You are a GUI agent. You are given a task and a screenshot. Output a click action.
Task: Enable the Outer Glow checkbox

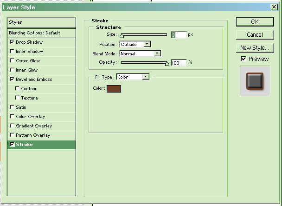coord(12,61)
